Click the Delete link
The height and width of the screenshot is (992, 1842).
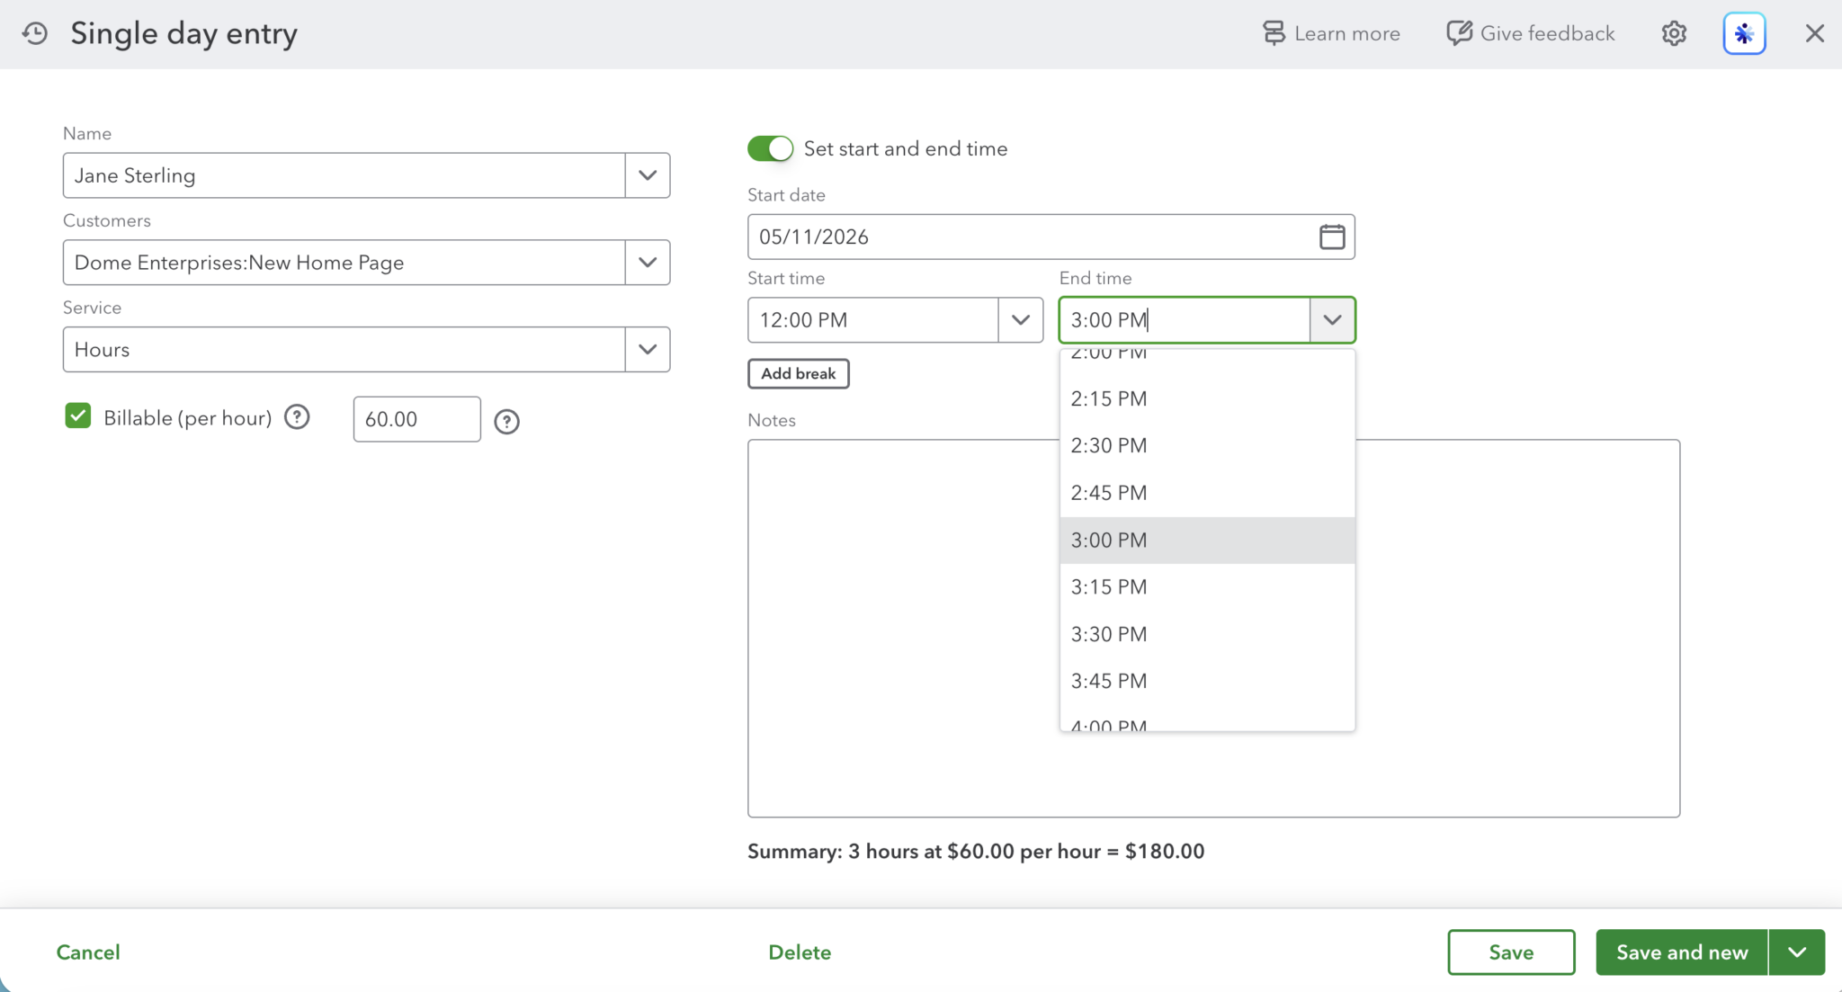(800, 952)
